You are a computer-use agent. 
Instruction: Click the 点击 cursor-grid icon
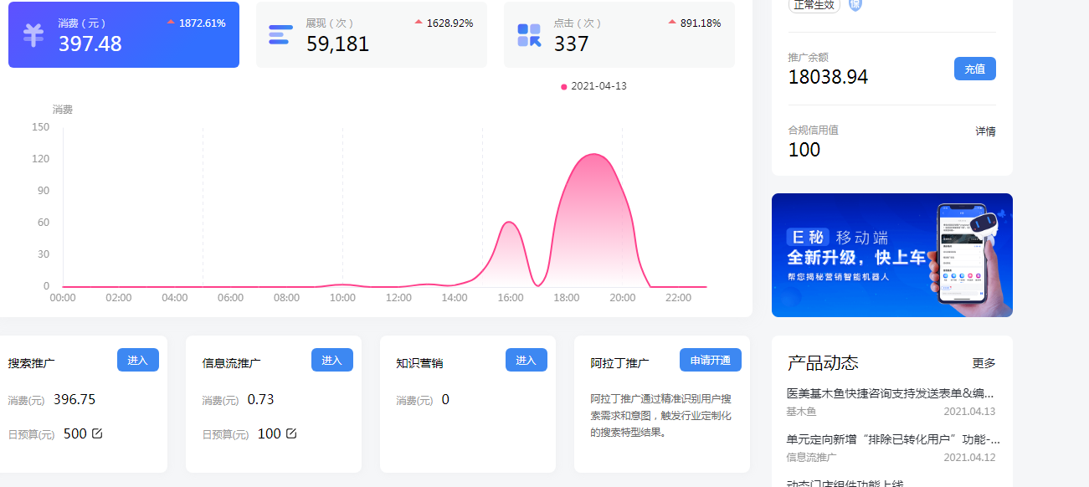coord(529,35)
